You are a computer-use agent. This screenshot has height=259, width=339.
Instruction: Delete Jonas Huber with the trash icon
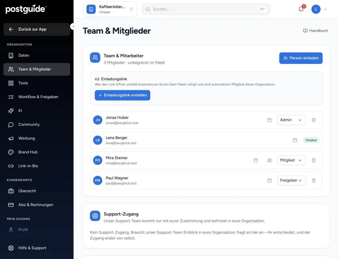coord(314,120)
